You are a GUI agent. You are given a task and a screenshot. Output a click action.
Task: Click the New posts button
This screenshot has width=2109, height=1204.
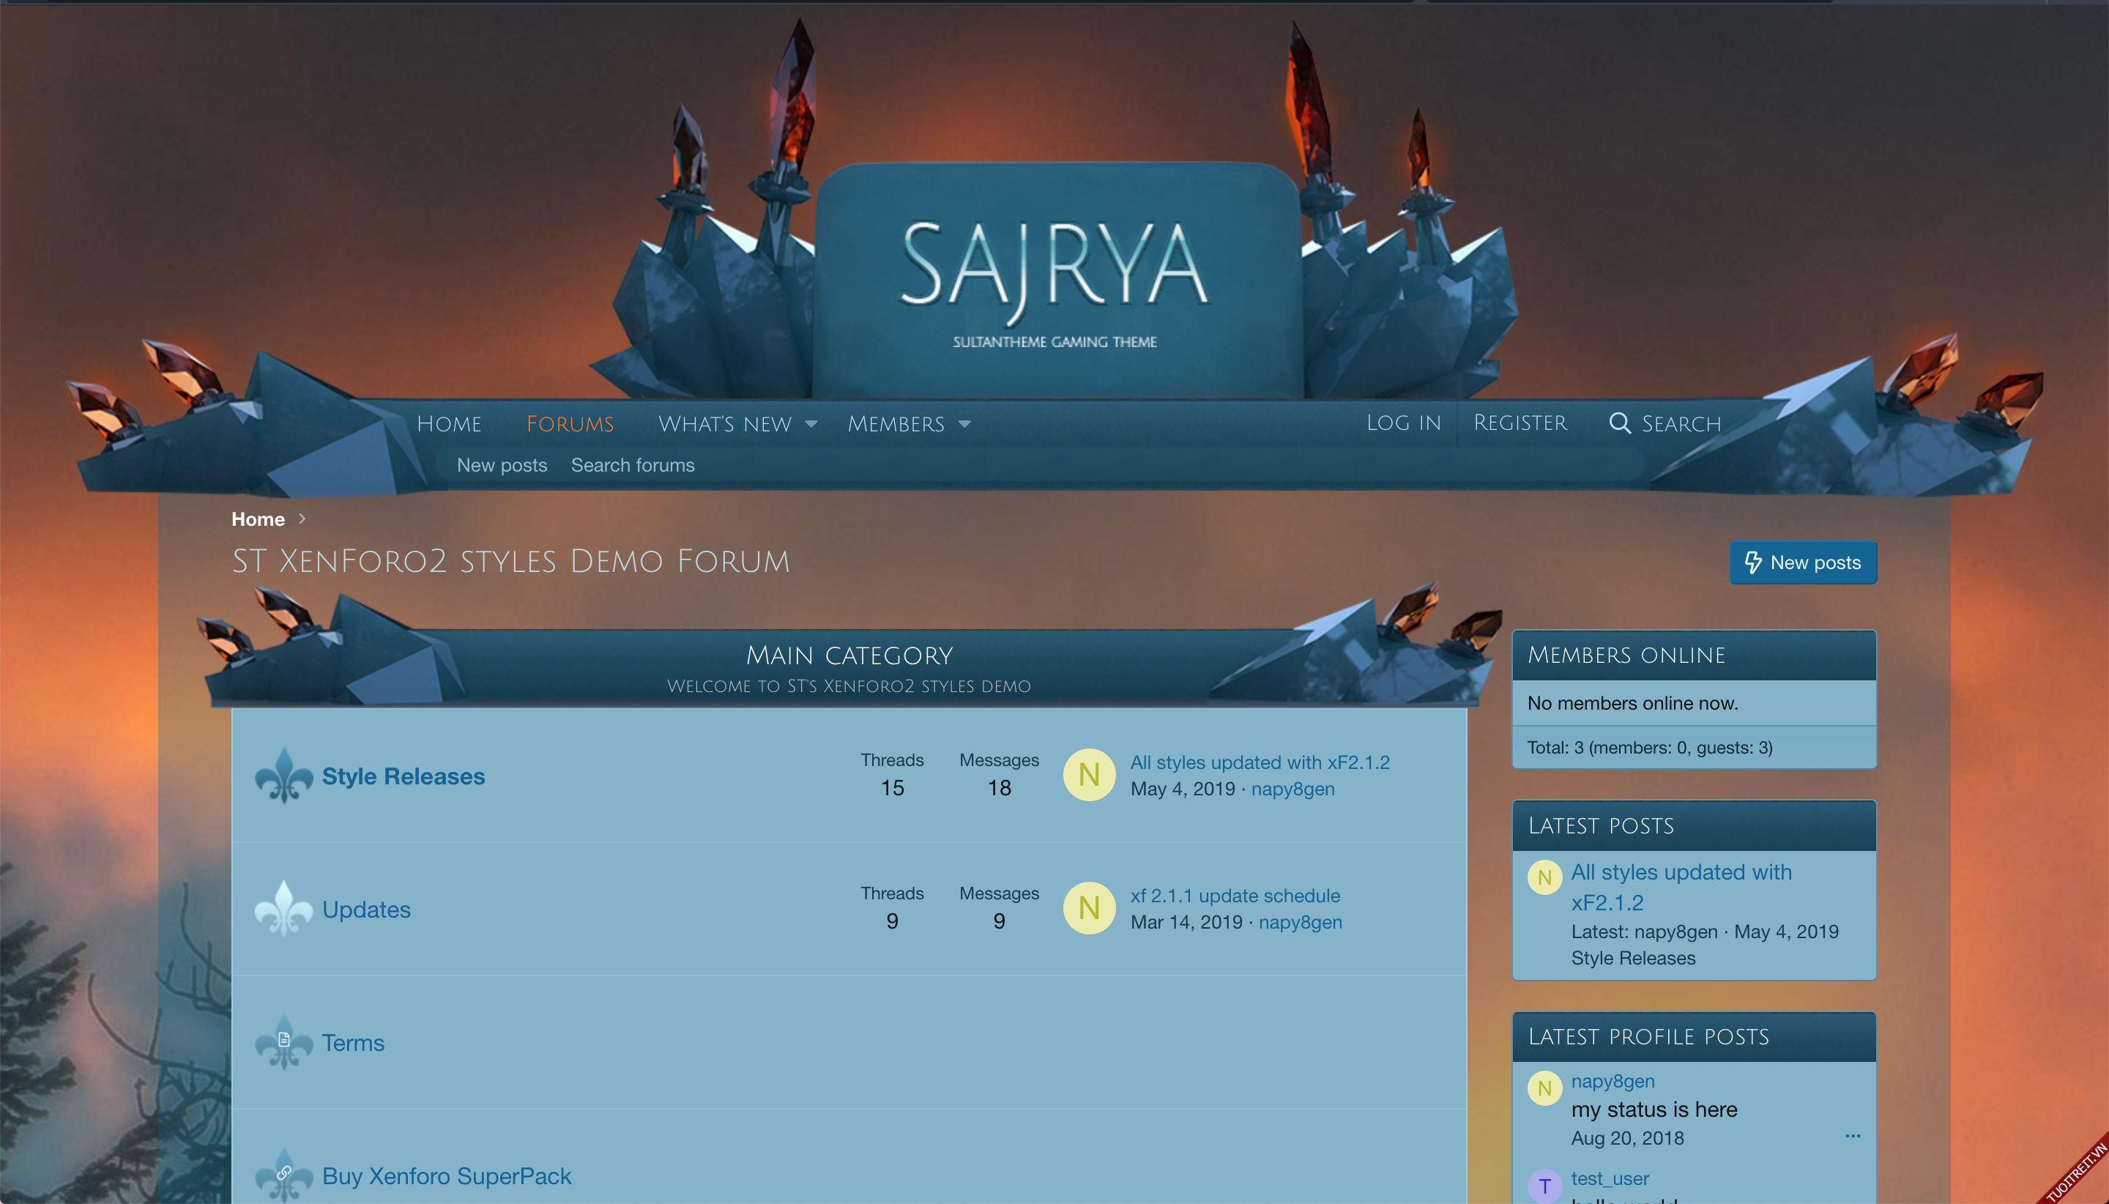click(1802, 562)
